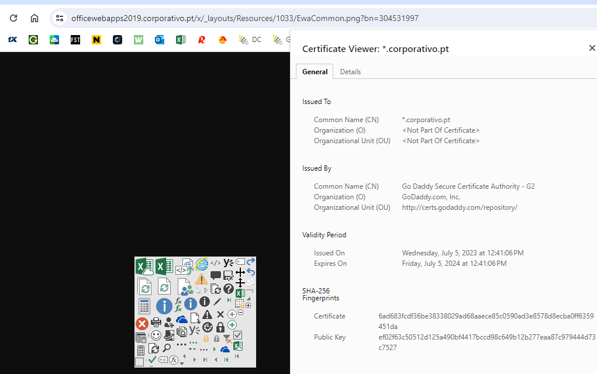Reload the current page
Image resolution: width=597 pixels, height=374 pixels.
click(13, 18)
